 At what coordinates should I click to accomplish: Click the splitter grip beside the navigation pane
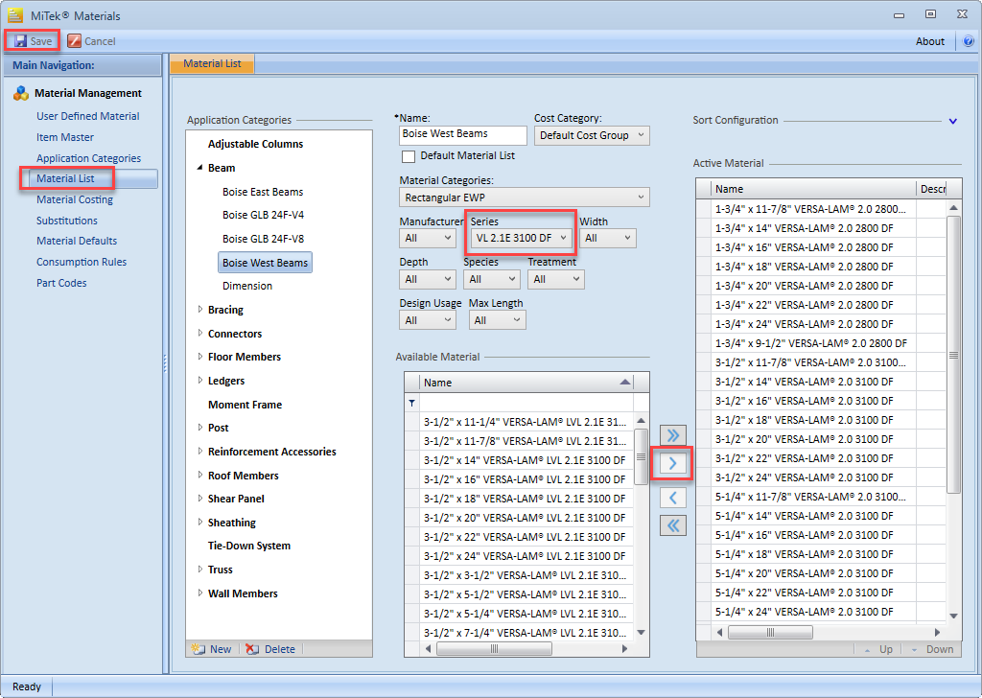pyautogui.click(x=165, y=363)
